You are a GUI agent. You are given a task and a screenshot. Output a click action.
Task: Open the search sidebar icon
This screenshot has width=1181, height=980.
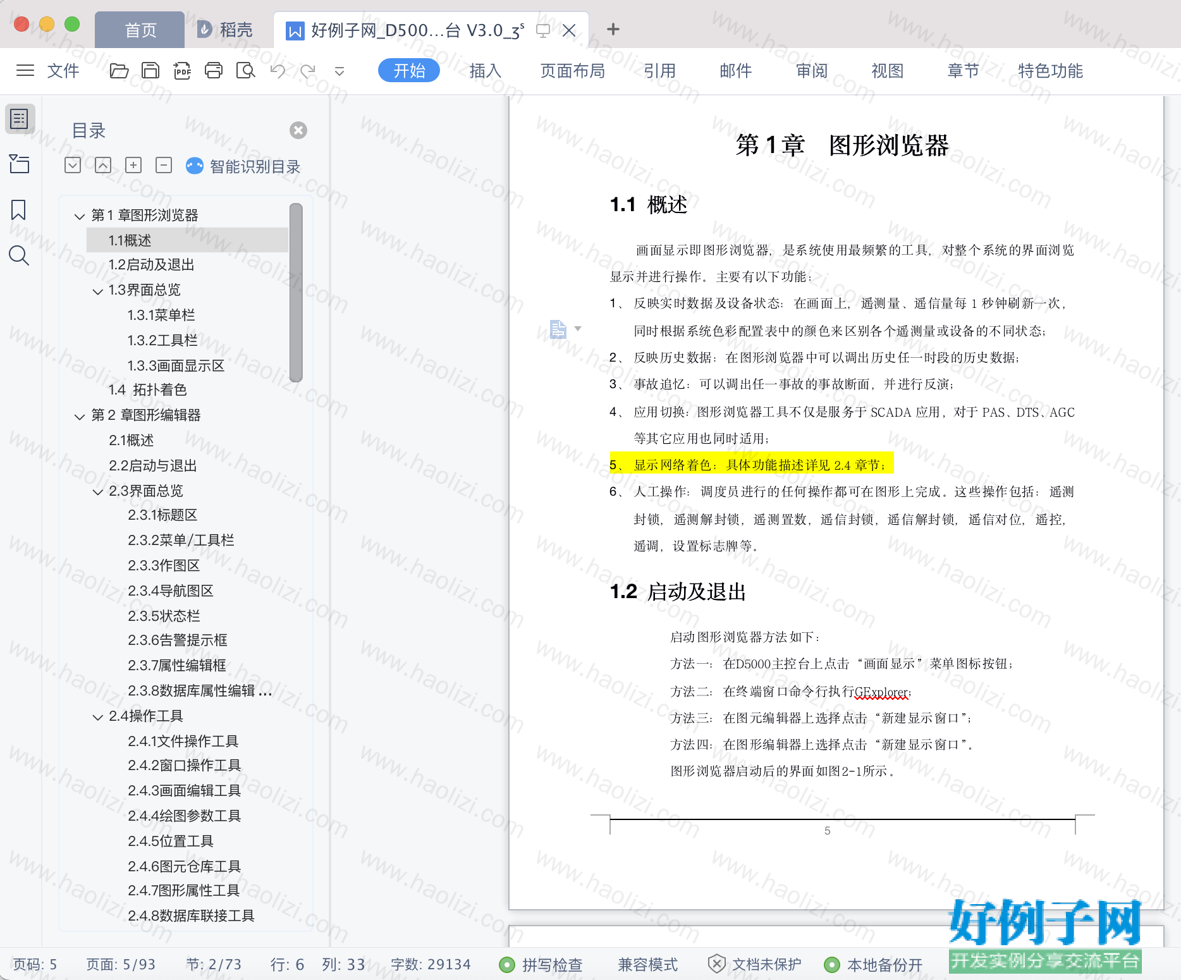19,255
